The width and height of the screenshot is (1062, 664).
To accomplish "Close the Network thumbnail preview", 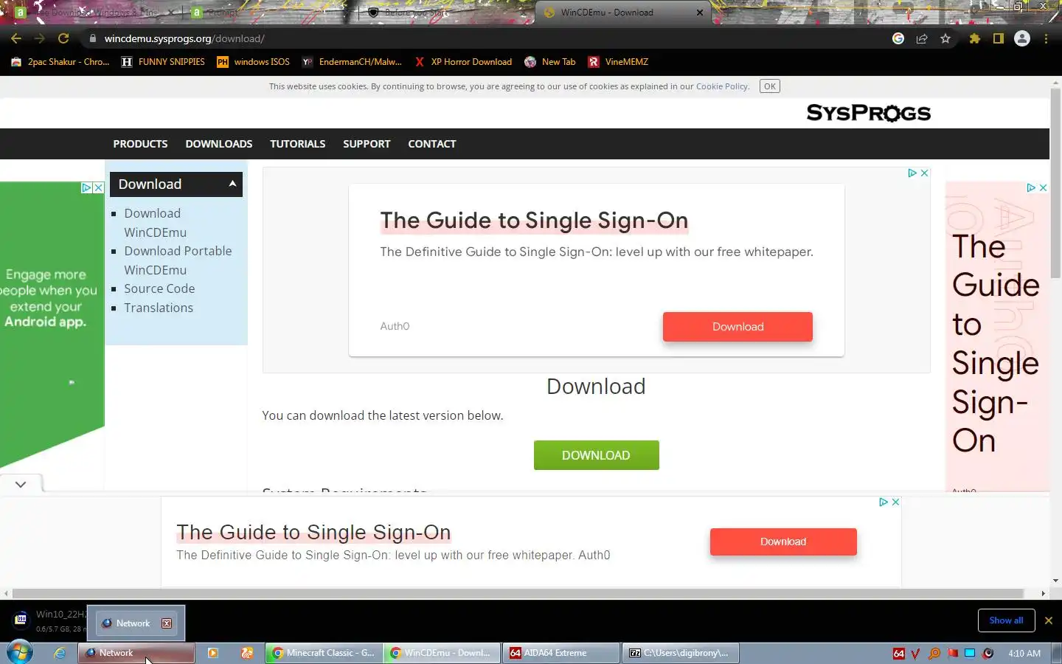I will point(167,623).
